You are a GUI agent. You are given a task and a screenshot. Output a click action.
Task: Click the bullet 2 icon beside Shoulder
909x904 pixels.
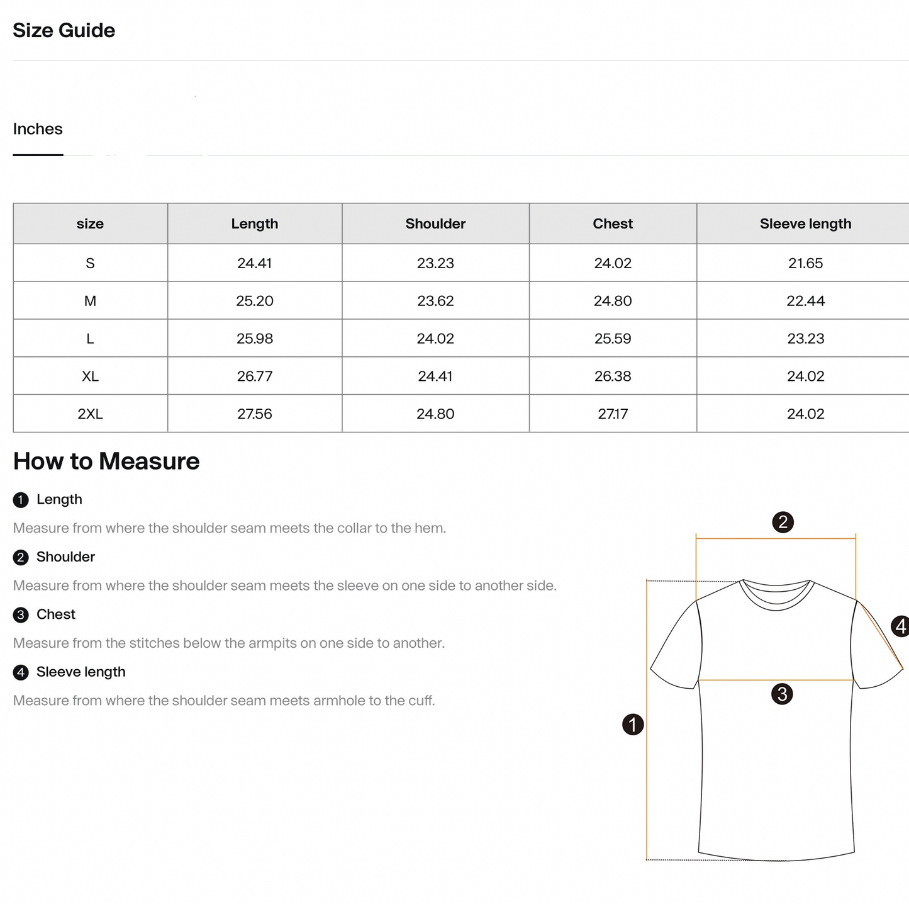pos(21,557)
